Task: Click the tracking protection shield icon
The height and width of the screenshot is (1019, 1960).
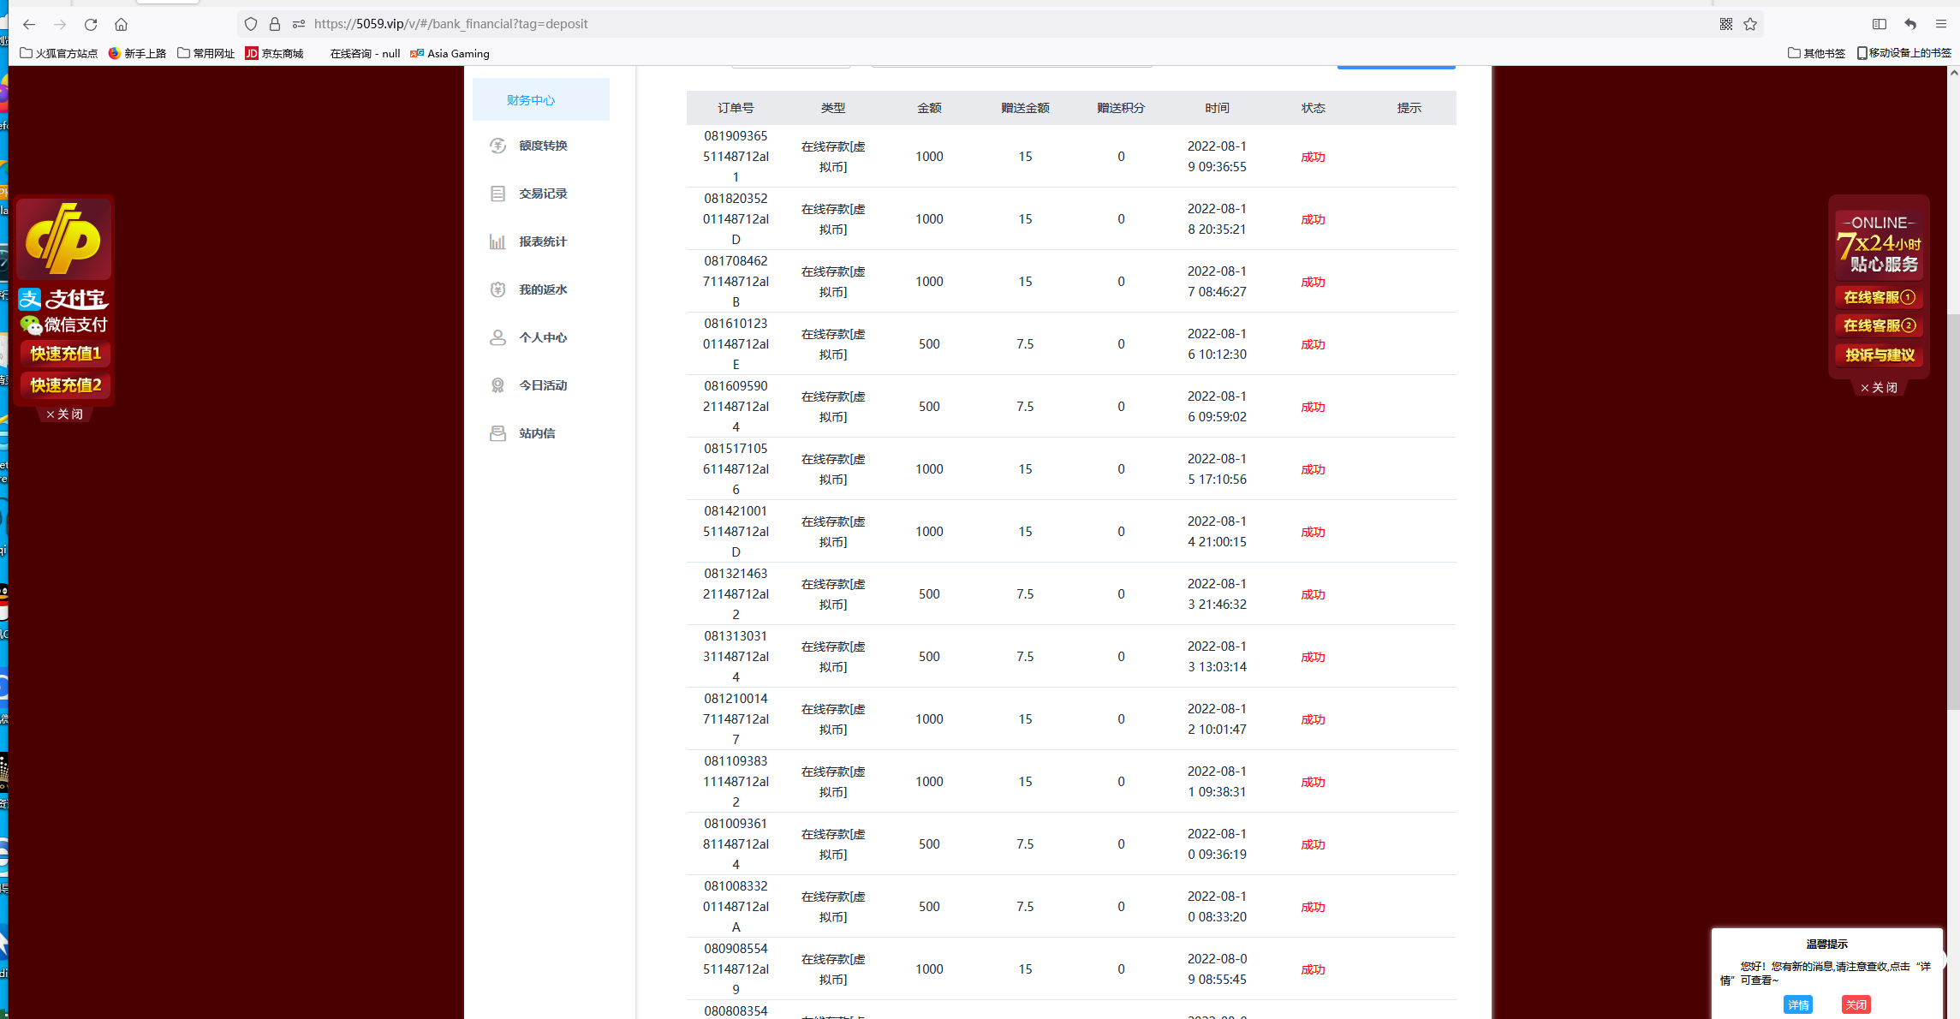Action: pyautogui.click(x=251, y=24)
